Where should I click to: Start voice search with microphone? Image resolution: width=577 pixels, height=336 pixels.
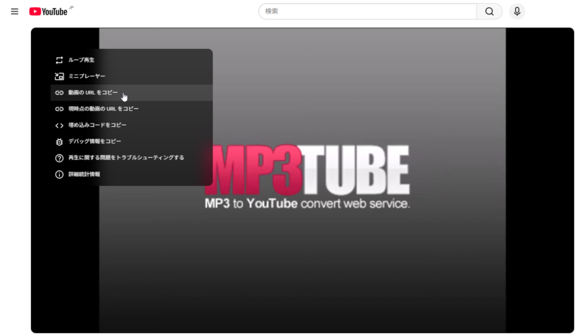click(x=516, y=12)
